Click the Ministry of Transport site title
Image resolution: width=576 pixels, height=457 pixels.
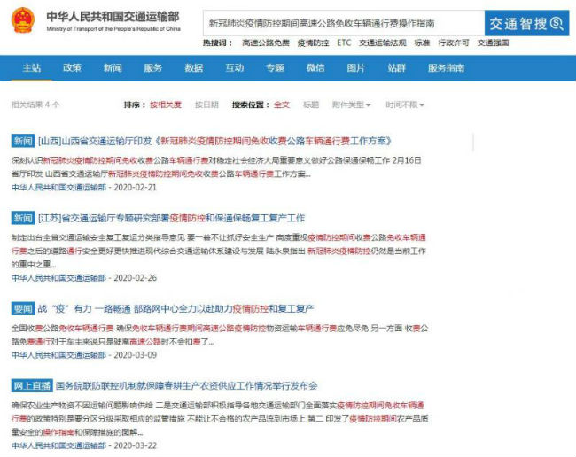click(113, 20)
